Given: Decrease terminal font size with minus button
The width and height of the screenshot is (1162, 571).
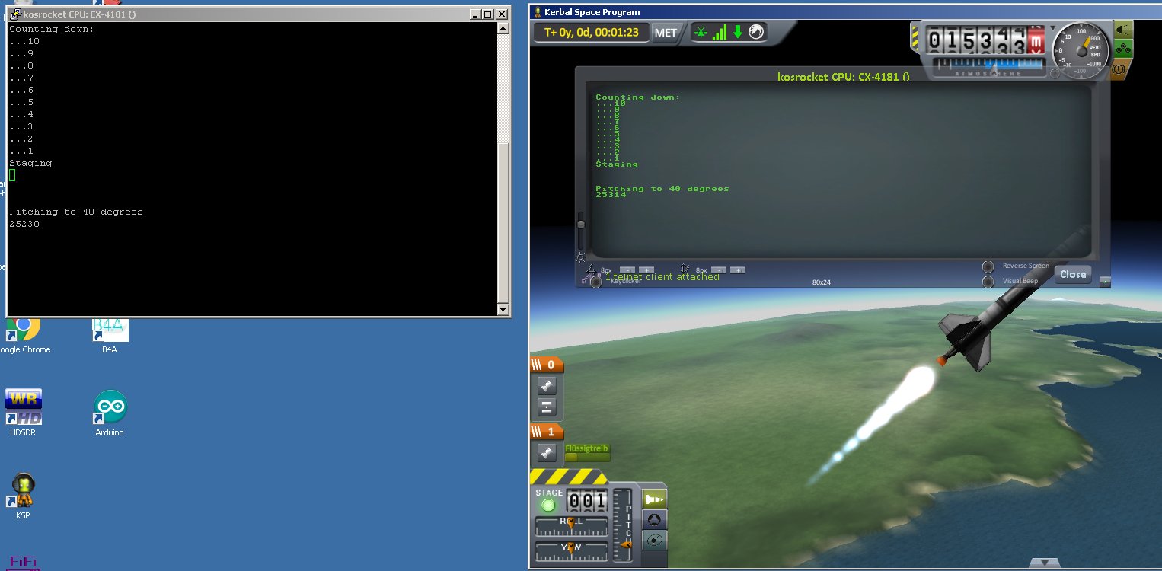Looking at the screenshot, I should [x=627, y=270].
